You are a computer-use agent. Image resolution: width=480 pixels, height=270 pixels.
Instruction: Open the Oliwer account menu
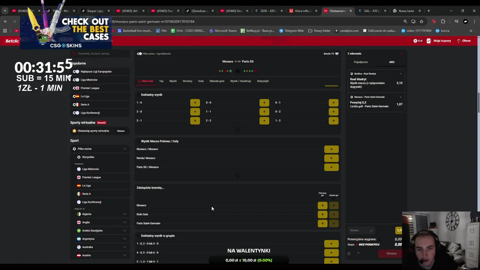tap(464, 40)
